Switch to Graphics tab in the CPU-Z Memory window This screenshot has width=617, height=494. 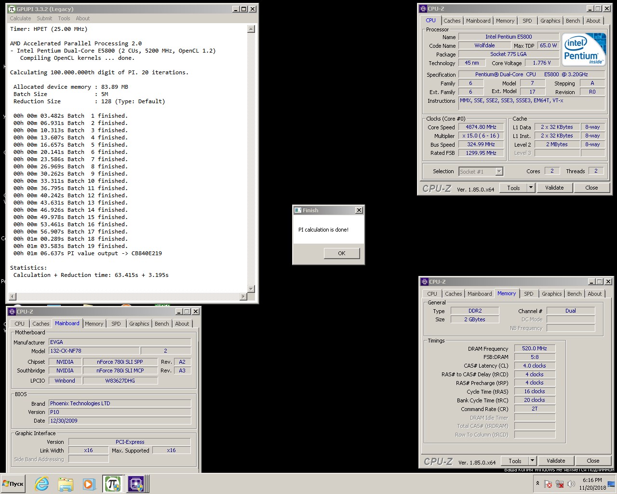(551, 294)
